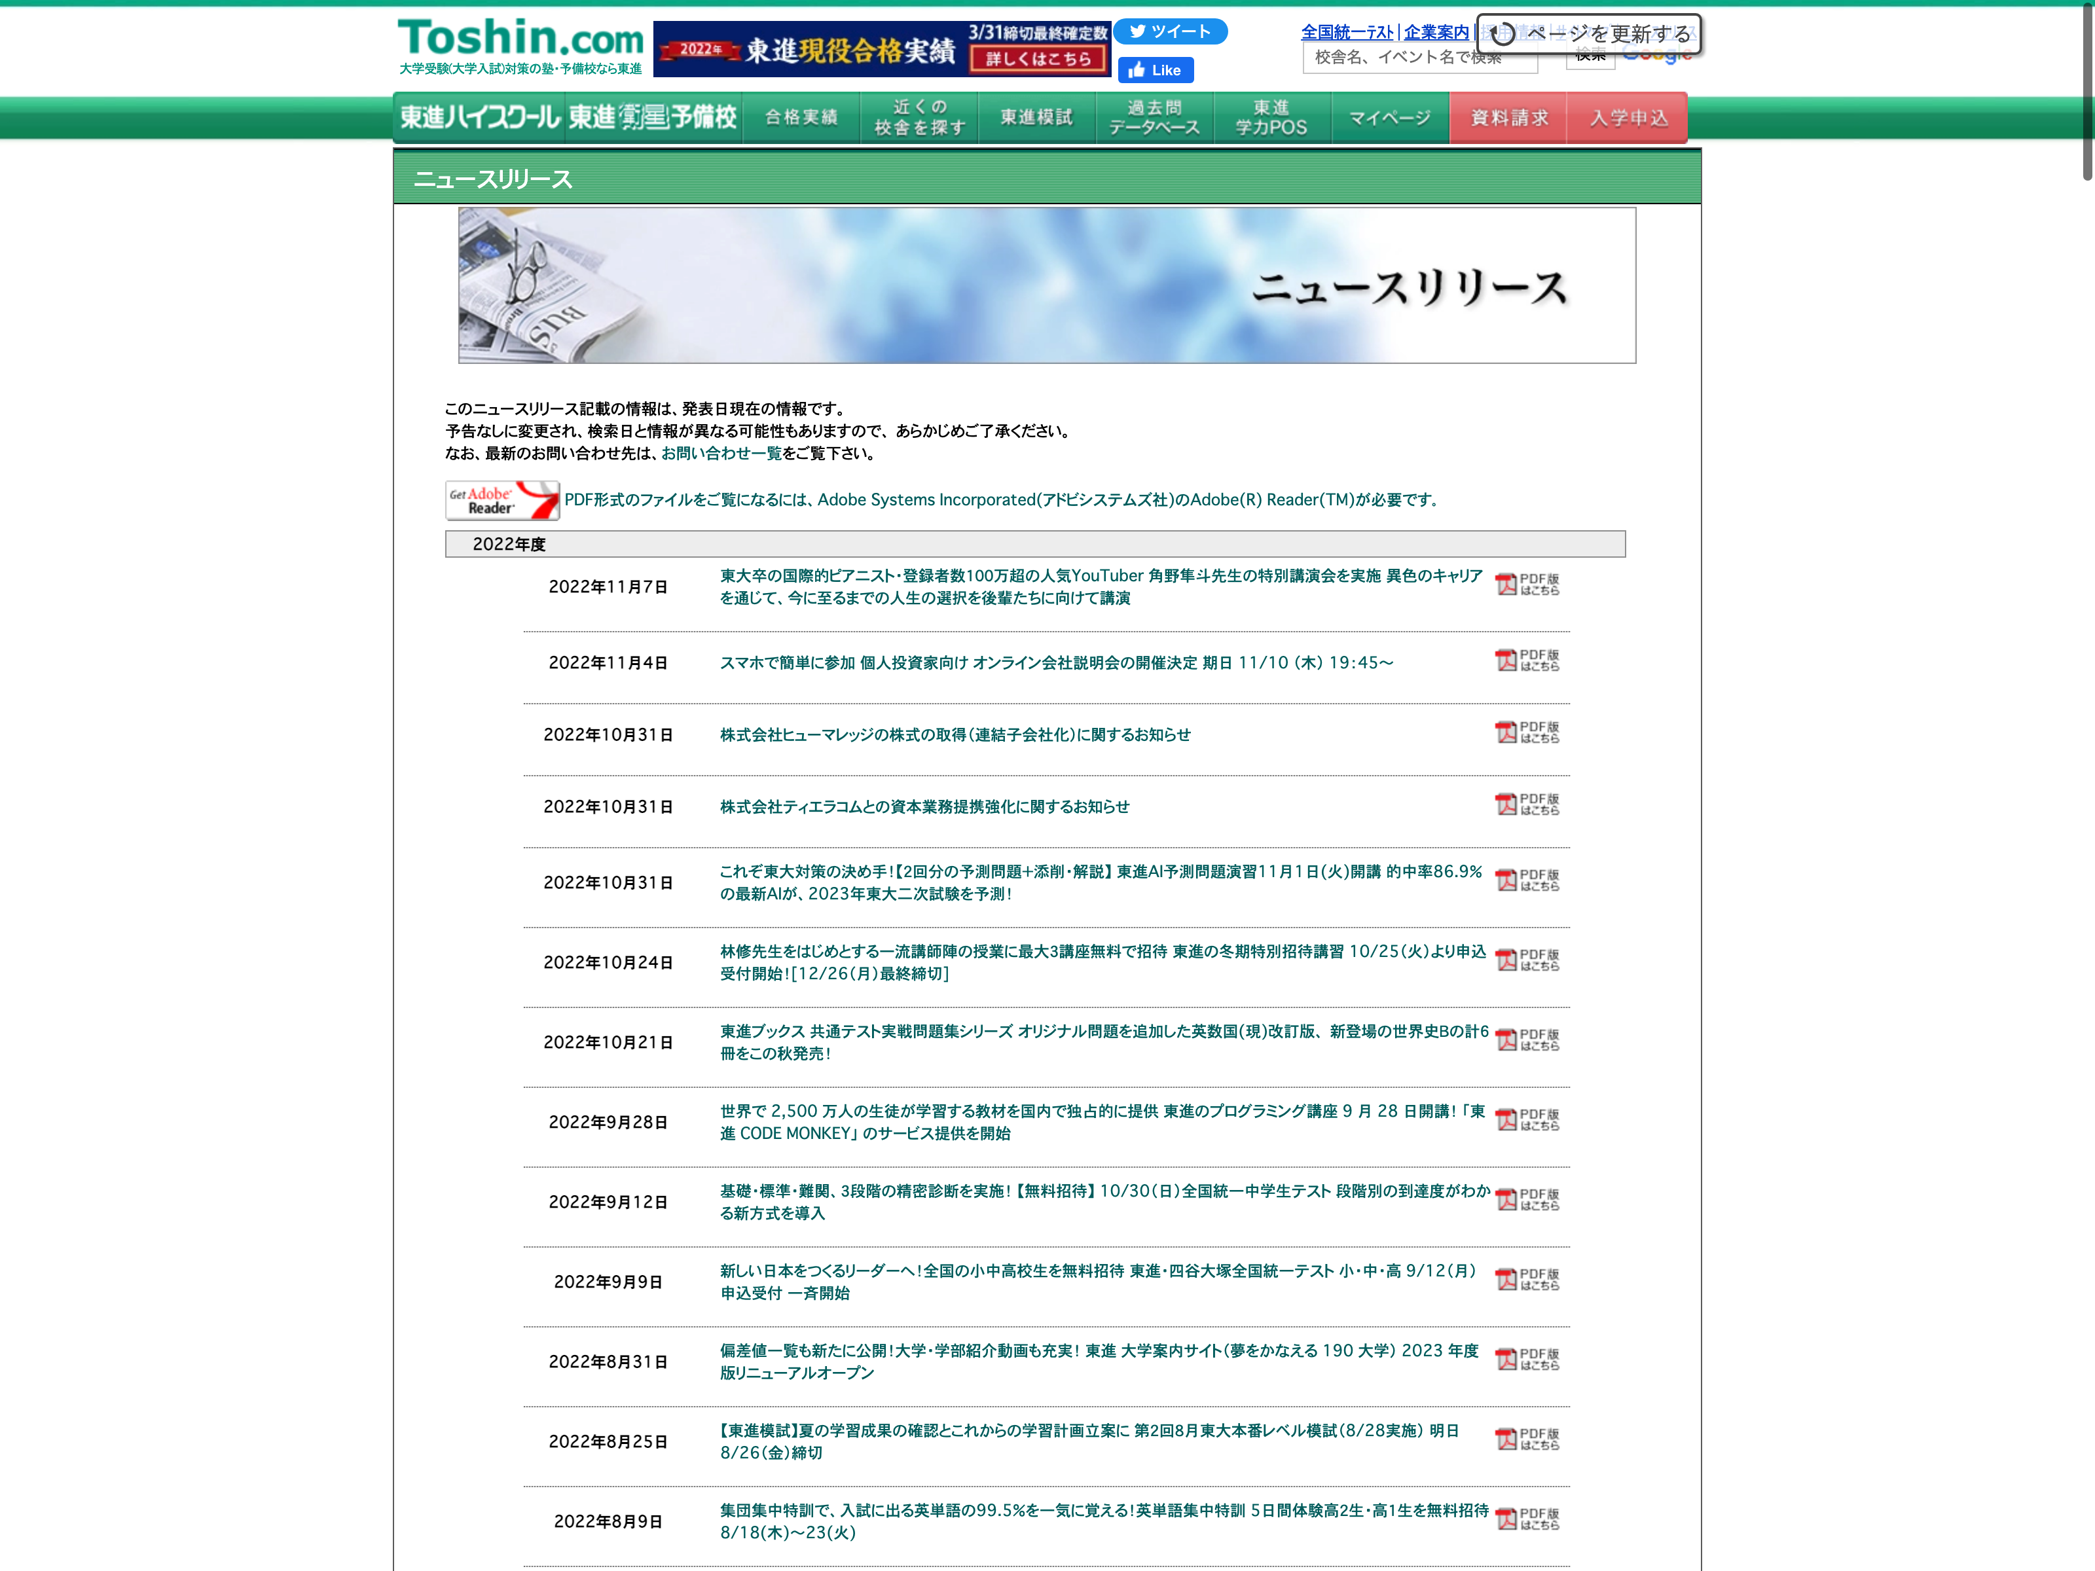Open PDF icon for November 4 release
The width and height of the screenshot is (2095, 1571).
click(1527, 660)
